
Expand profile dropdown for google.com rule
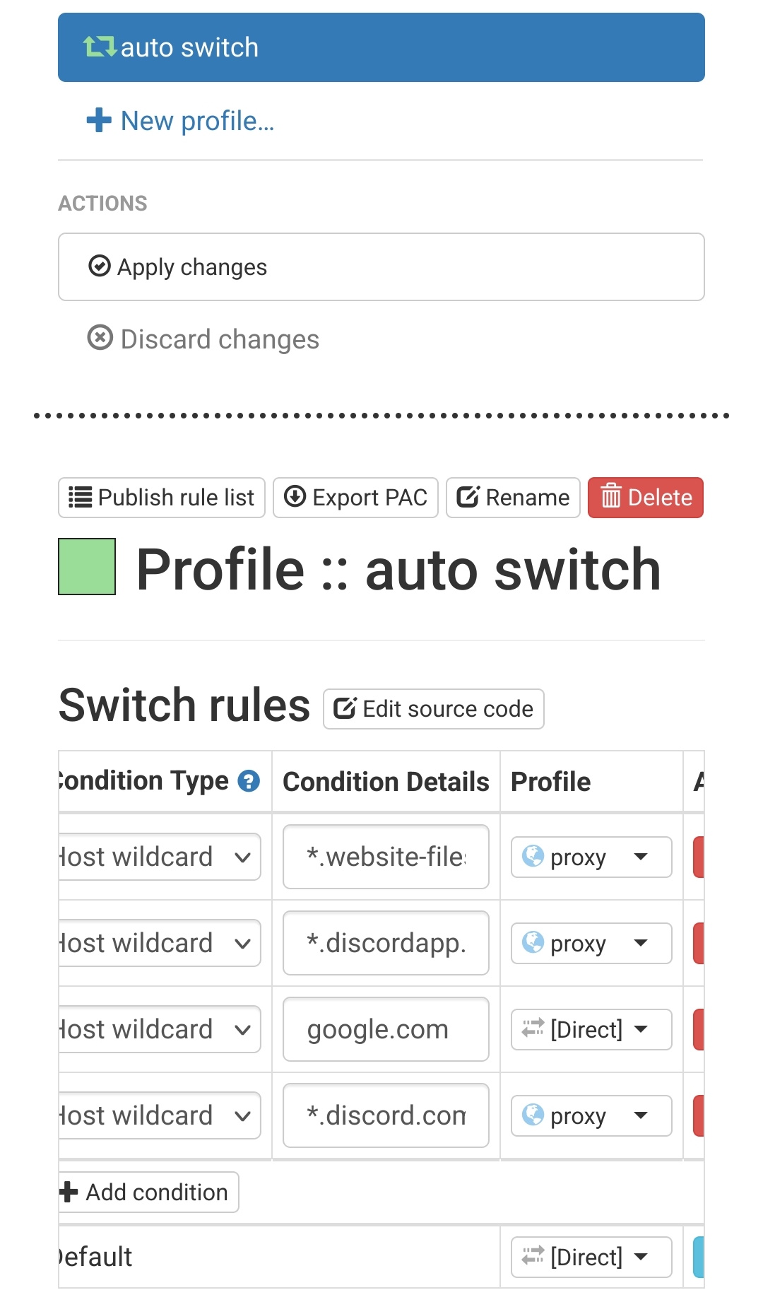click(591, 1029)
